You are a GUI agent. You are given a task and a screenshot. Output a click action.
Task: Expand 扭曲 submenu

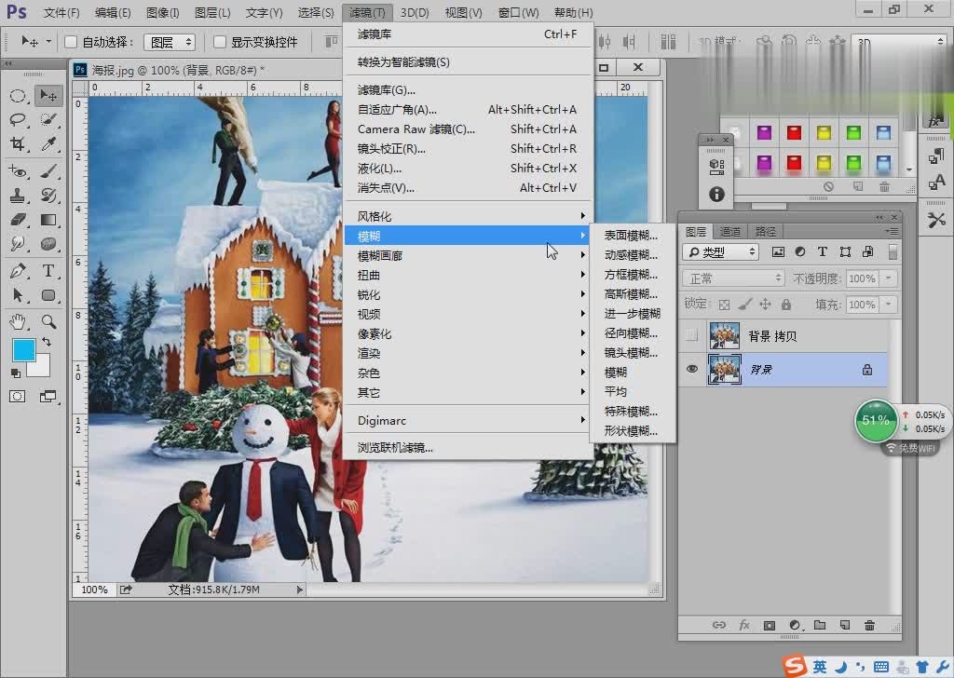(x=468, y=275)
